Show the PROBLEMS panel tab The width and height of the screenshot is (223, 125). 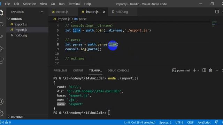(60, 70)
